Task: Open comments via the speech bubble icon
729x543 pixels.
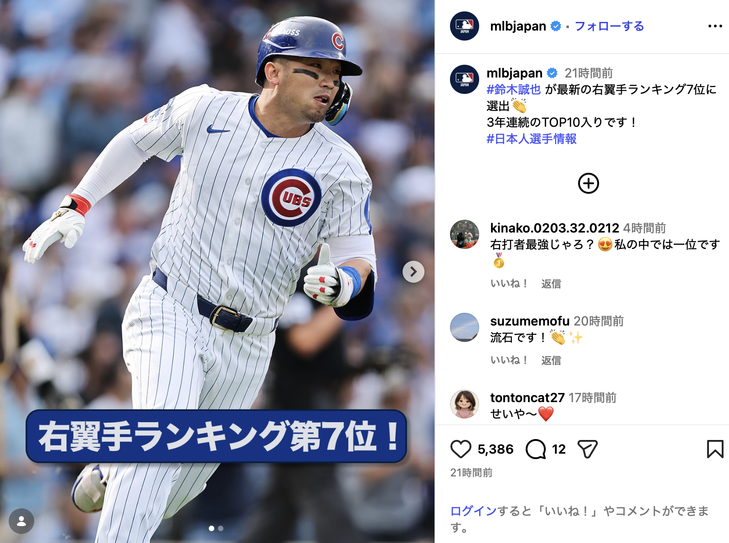Action: (x=536, y=449)
